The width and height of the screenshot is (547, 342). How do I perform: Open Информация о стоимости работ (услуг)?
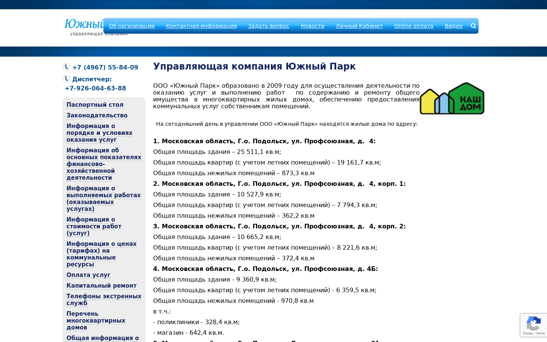94,226
